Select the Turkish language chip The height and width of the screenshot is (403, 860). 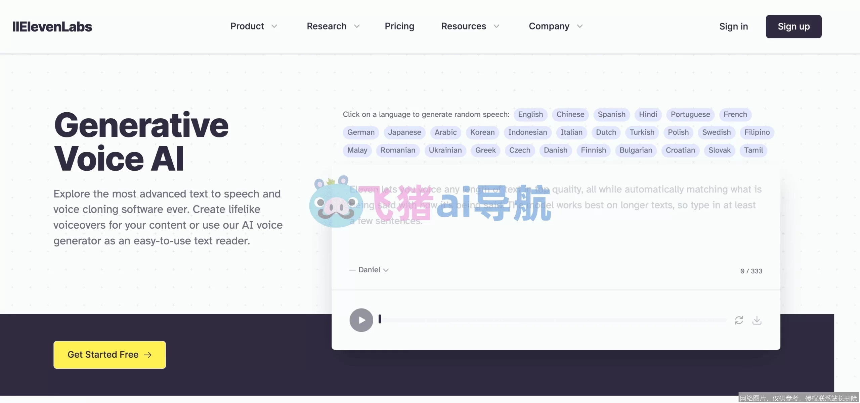tap(642, 132)
